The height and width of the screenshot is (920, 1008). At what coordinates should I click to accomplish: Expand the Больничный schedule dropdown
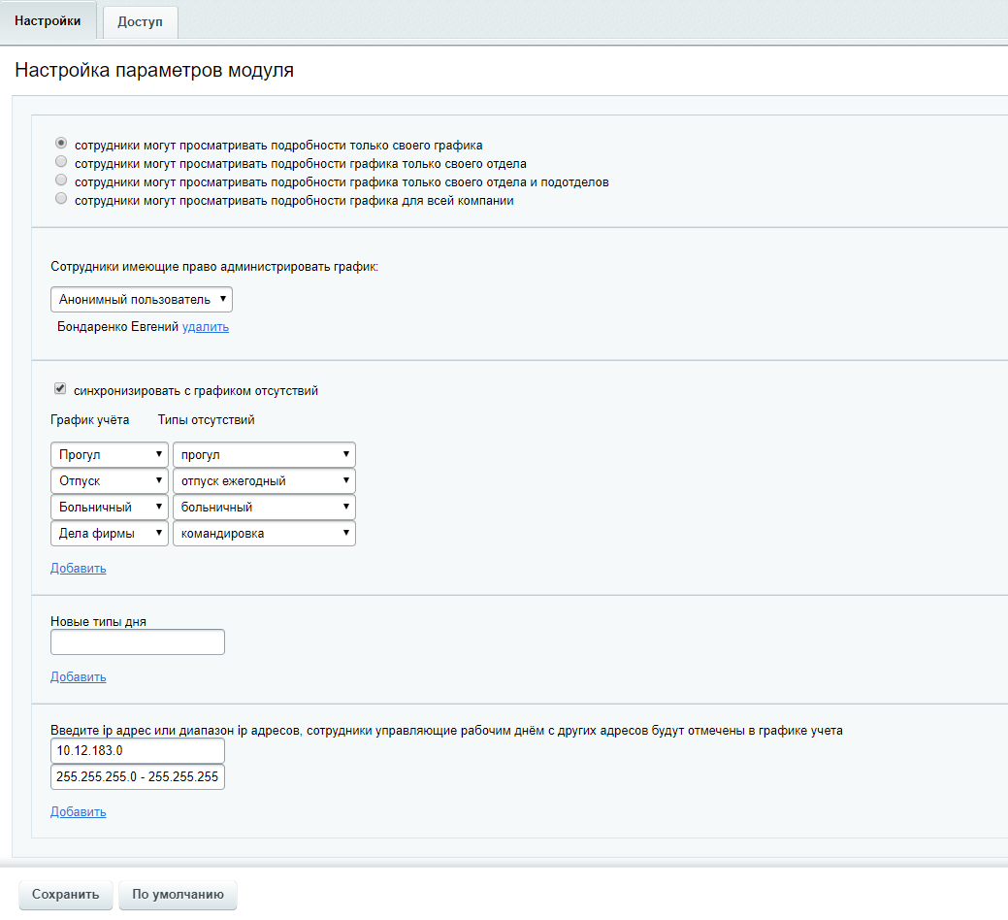click(x=110, y=507)
